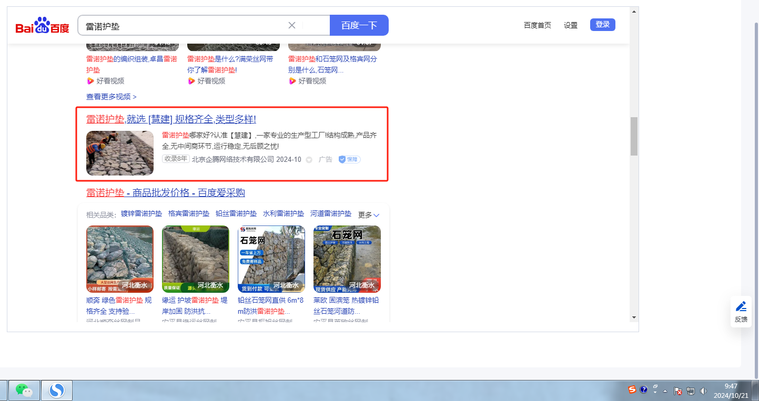Click the Baidu logo
The width and height of the screenshot is (759, 401).
click(x=42, y=25)
